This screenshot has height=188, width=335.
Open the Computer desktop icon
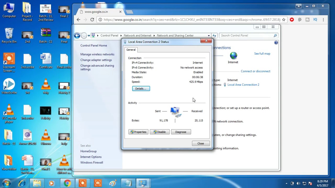click(9, 10)
